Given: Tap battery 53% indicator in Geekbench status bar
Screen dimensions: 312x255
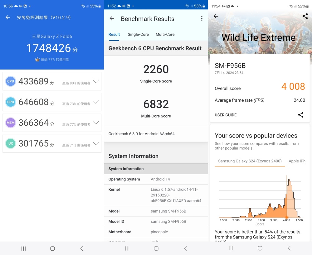Looking at the screenshot, I should (x=199, y=6).
